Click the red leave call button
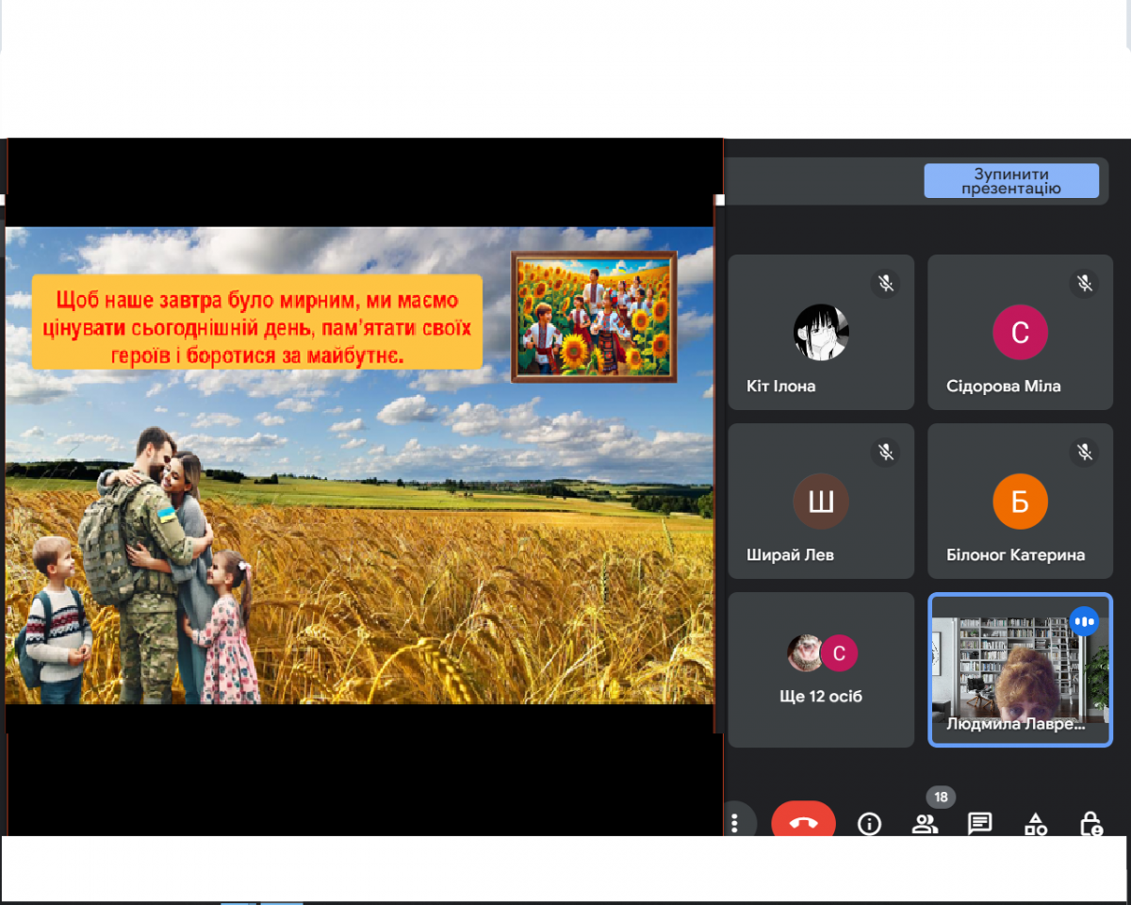This screenshot has width=1131, height=905. click(803, 820)
